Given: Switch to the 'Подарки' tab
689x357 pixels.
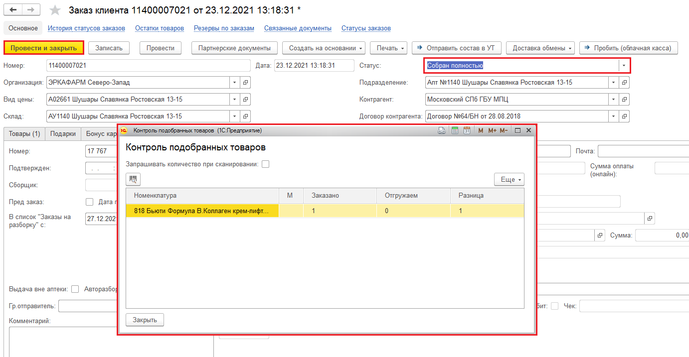Looking at the screenshot, I should pos(63,134).
